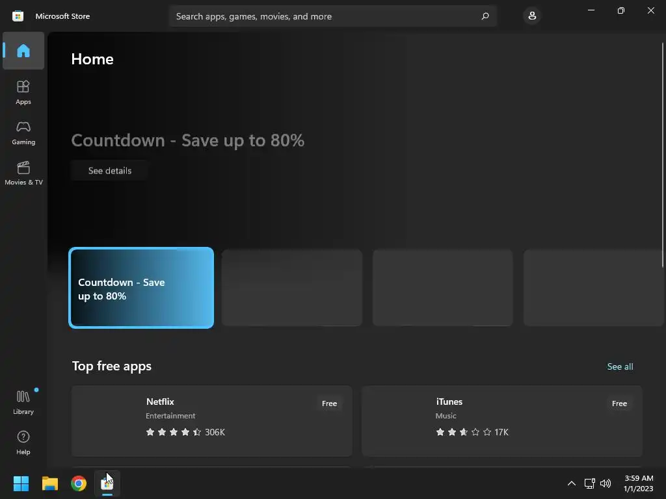This screenshot has width=666, height=499.
Task: Open the iTunes app listing
Action: click(501, 421)
